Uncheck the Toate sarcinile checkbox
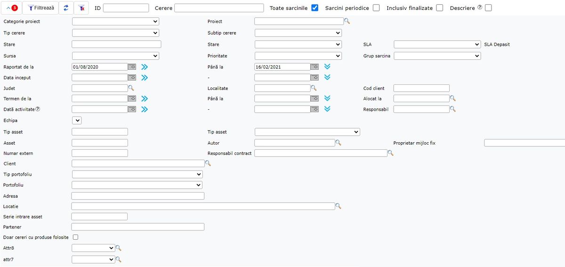Screen dimensions: 565x267 (x=315, y=8)
